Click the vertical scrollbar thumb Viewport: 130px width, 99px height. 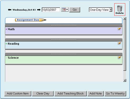tap(125, 45)
